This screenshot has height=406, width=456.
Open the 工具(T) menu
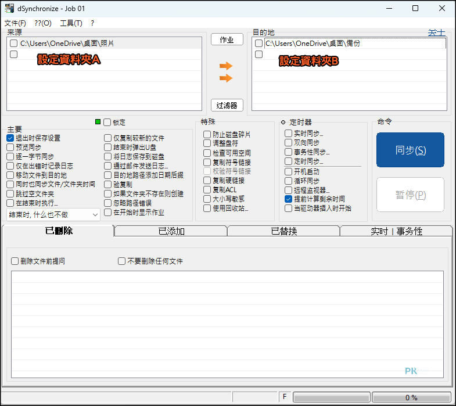(x=71, y=23)
